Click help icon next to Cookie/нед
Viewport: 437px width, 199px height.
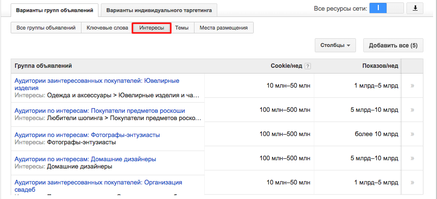(x=308, y=66)
